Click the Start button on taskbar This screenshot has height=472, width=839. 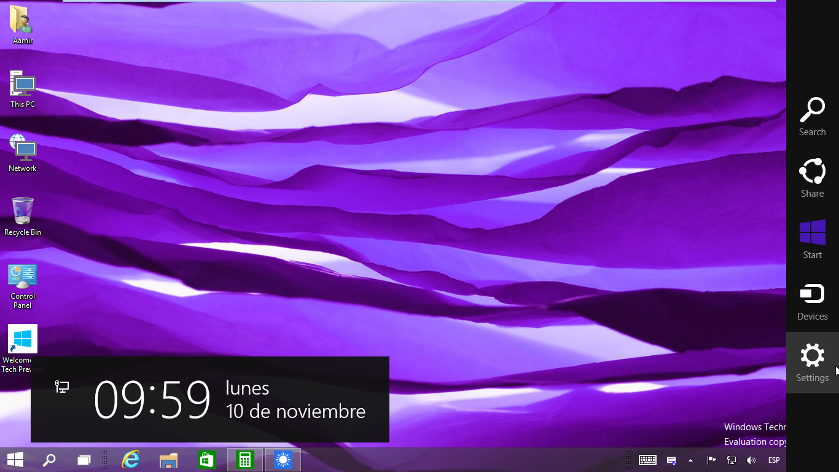click(x=15, y=460)
